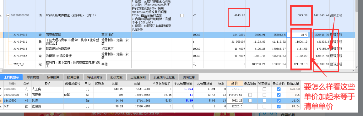363x116 pixels.
Task: Open the 反查图形工程量 tab
Action: pyautogui.click(x=164, y=77)
